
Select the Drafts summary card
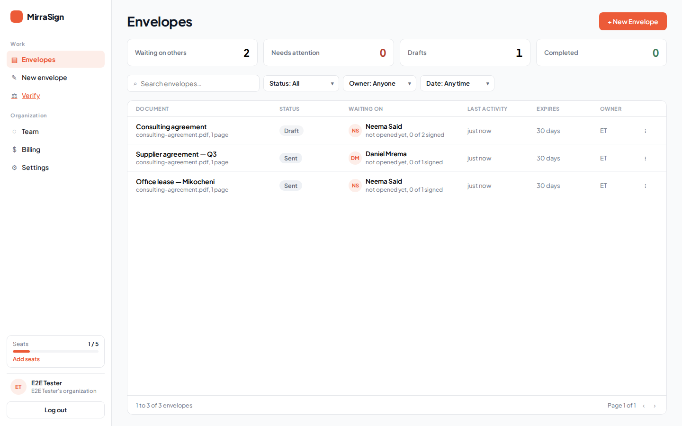coord(465,53)
